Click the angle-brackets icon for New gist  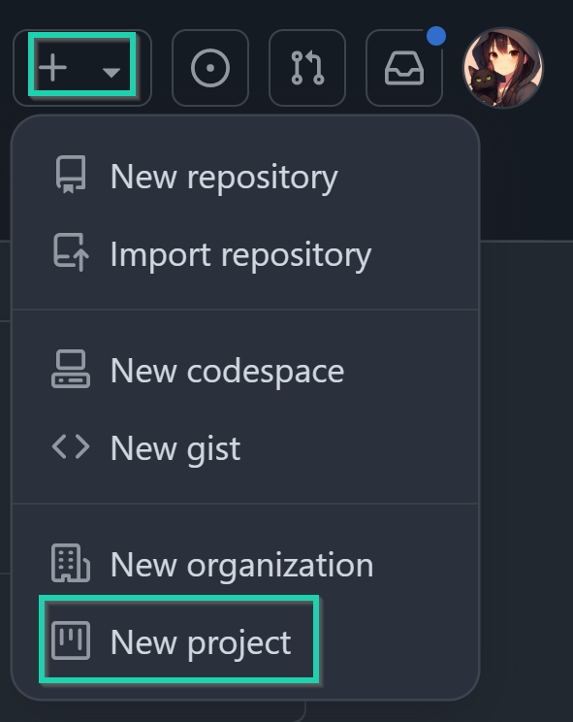click(x=71, y=446)
